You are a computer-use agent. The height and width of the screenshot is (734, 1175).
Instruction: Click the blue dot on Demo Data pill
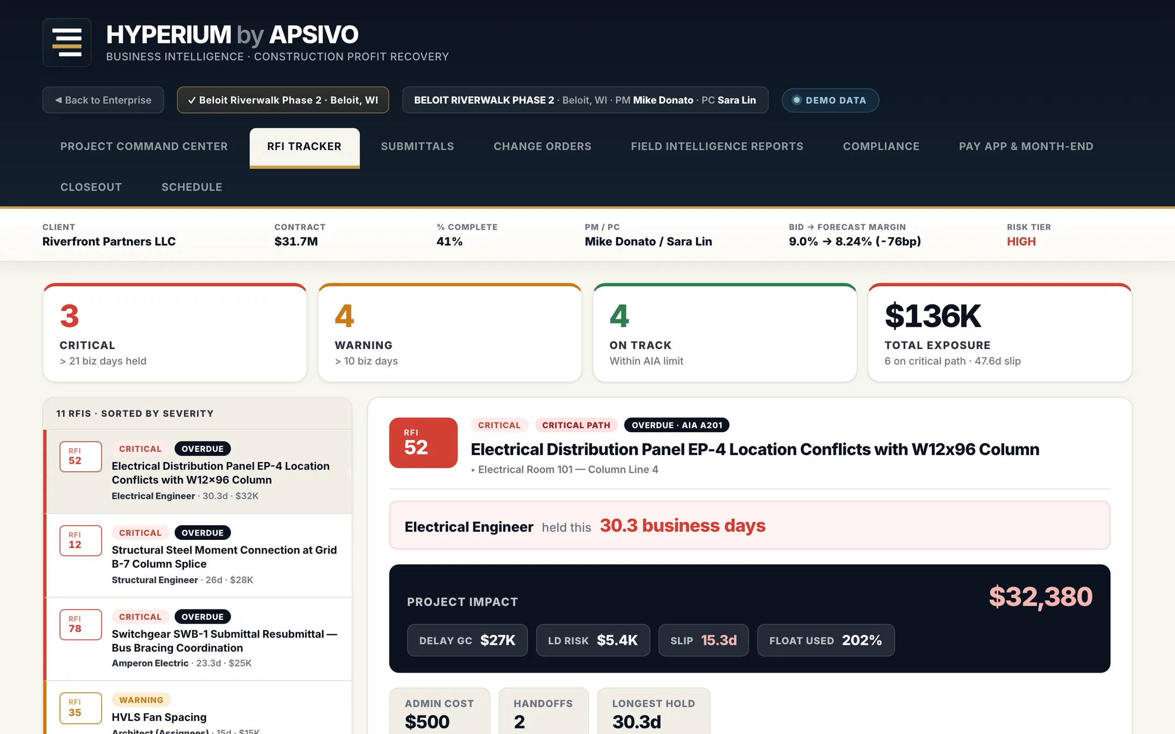(796, 100)
